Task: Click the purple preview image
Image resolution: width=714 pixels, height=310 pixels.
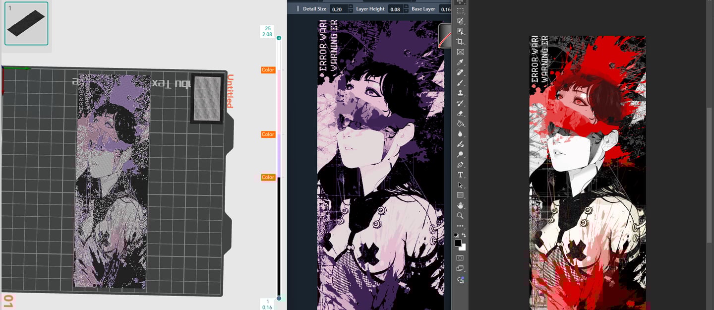Action: pyautogui.click(x=380, y=165)
